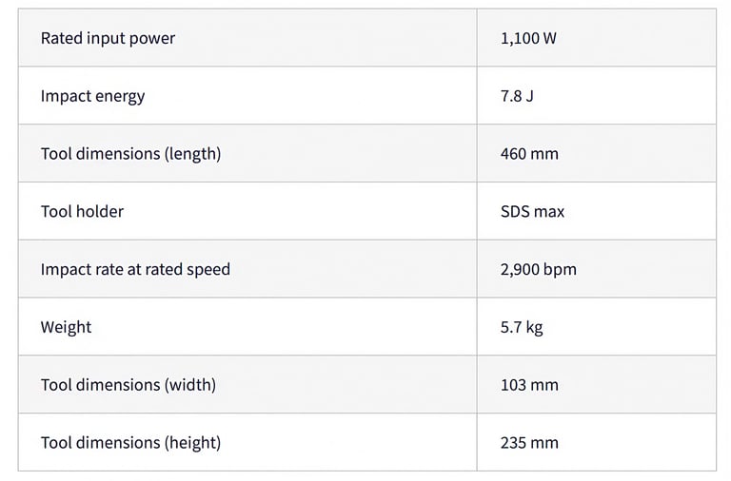Select the Rated input power label
The height and width of the screenshot is (481, 731).
pyautogui.click(x=108, y=39)
